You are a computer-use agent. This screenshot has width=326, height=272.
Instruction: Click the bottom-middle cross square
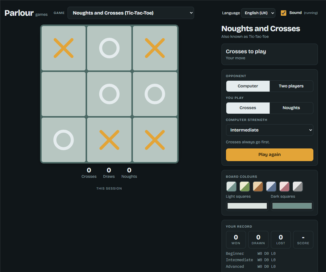[x=109, y=140]
